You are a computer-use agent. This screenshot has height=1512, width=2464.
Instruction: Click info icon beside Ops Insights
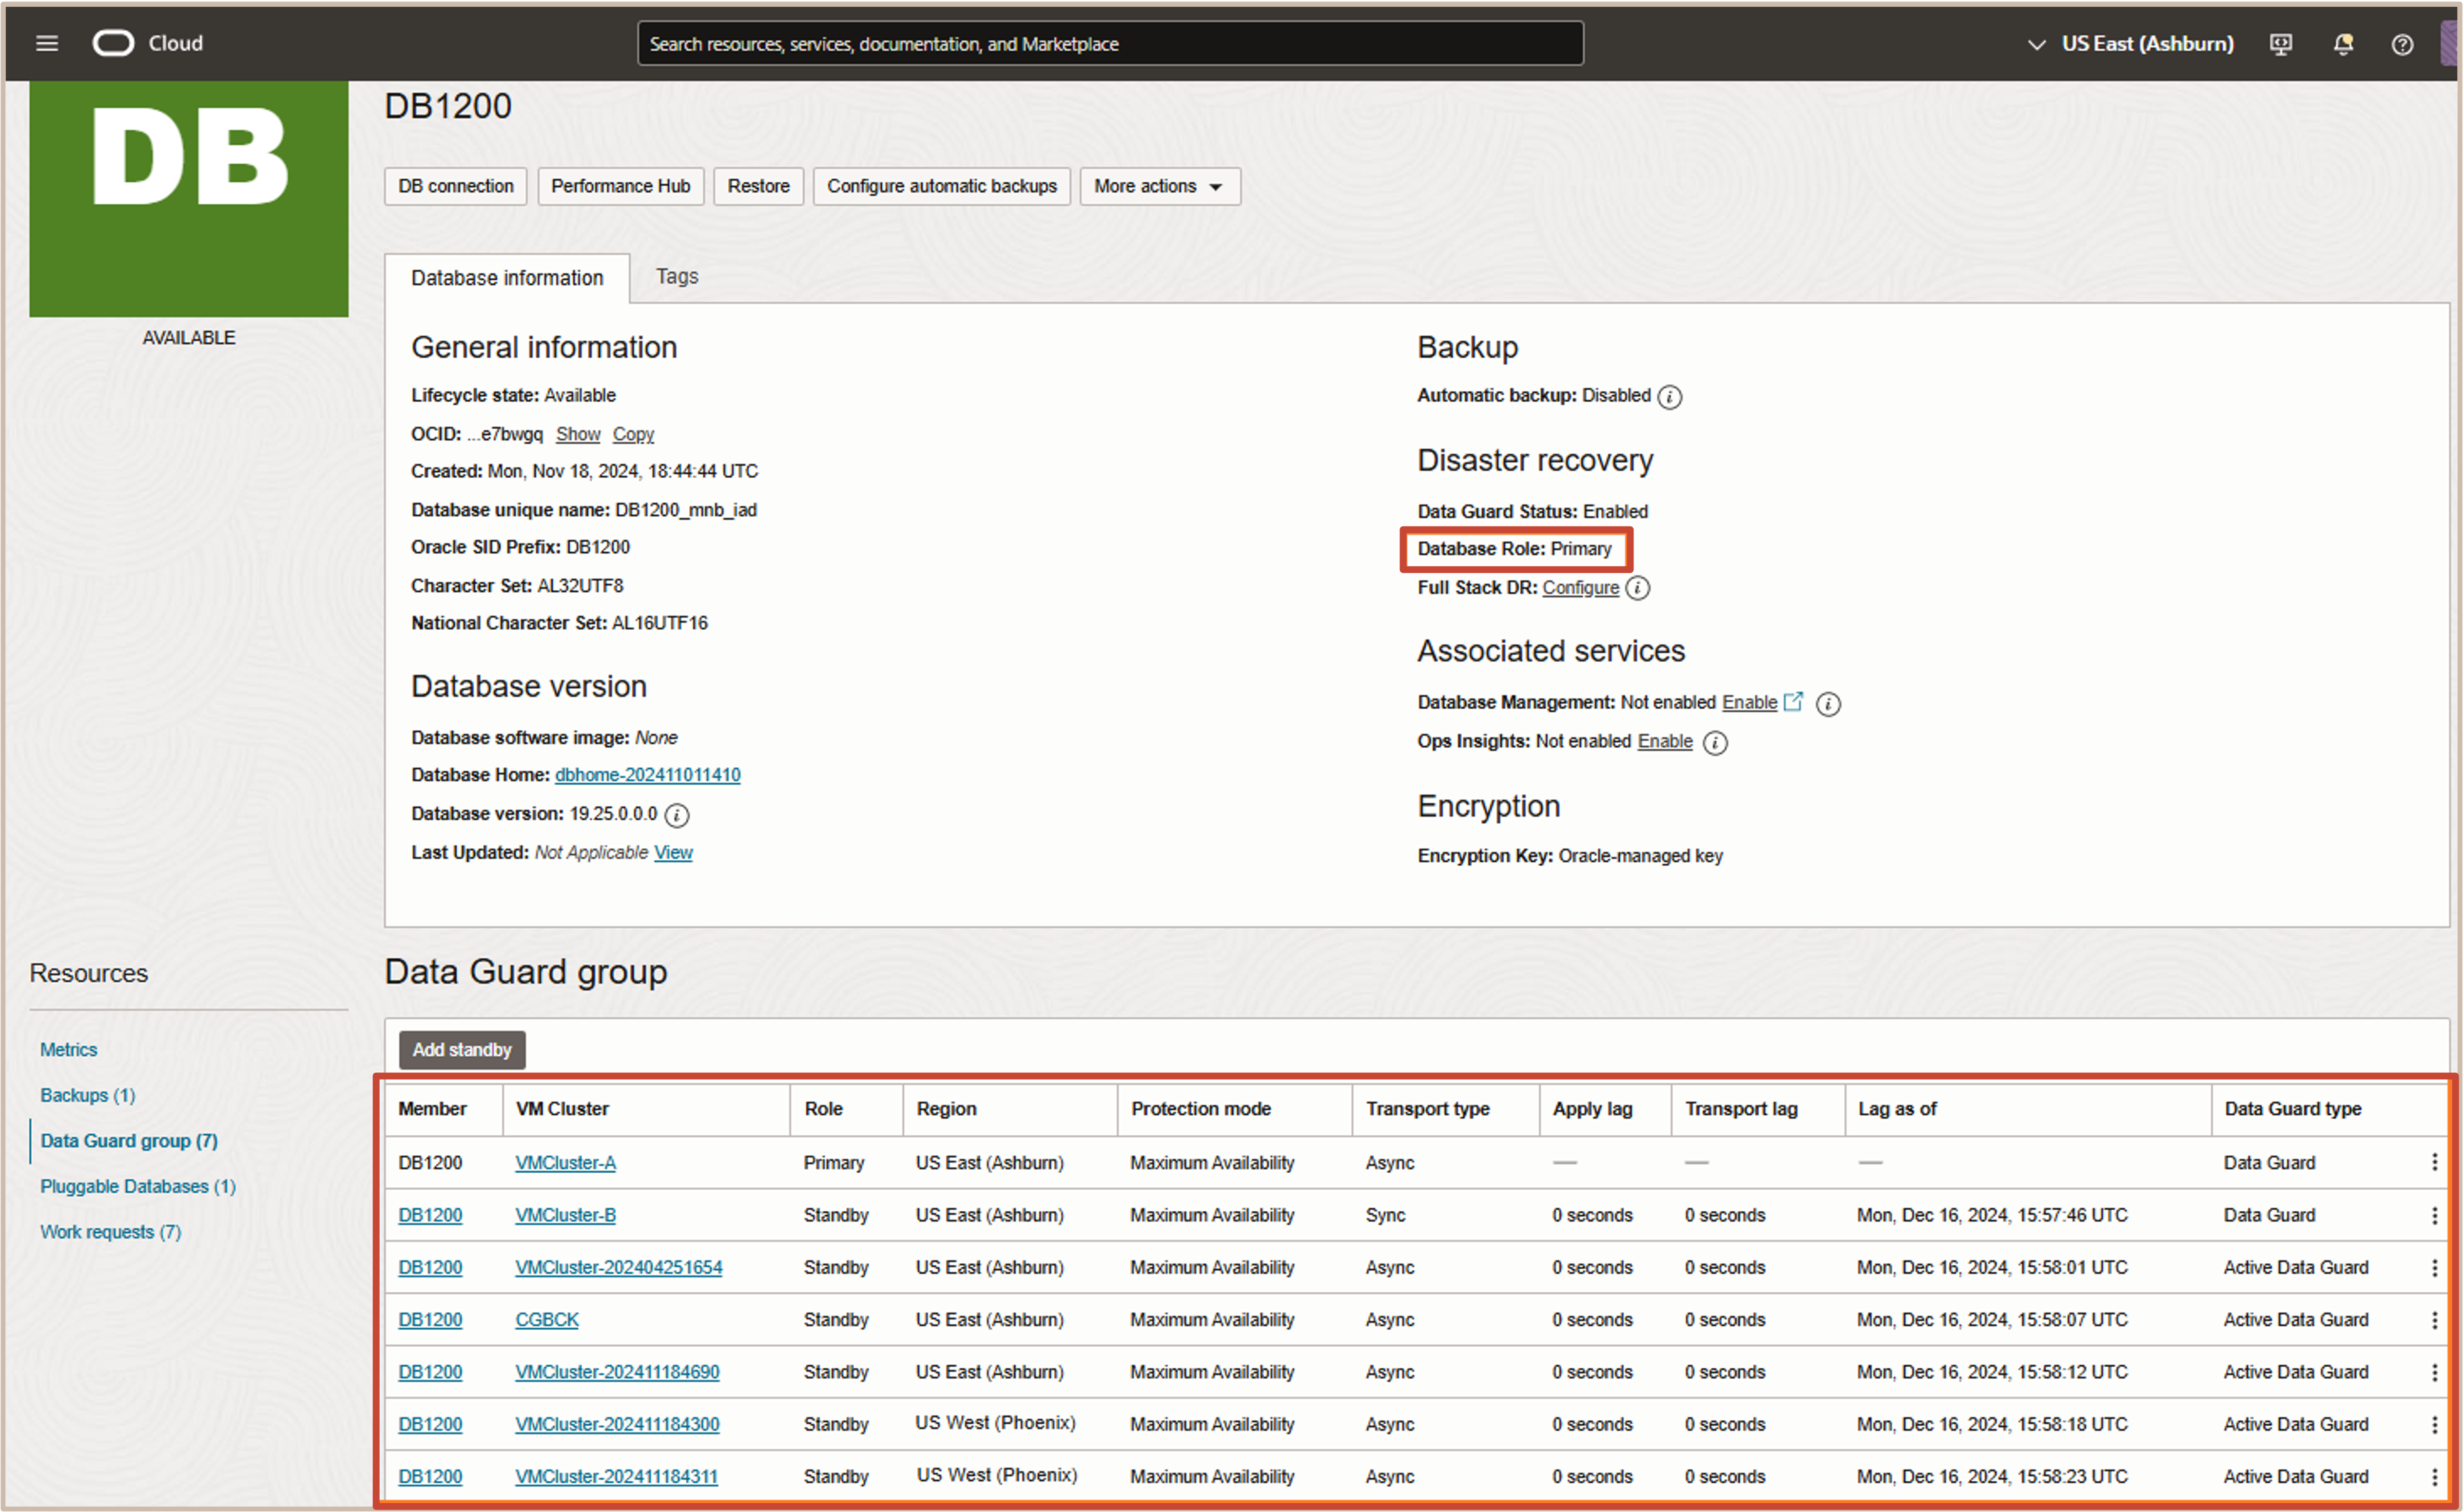1714,743
